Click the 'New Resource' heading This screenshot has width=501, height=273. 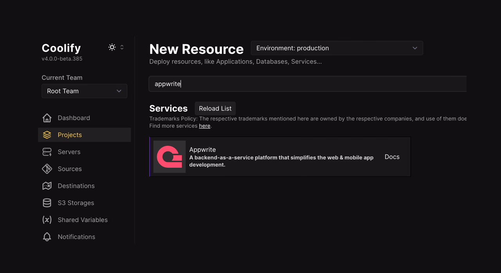[196, 49]
